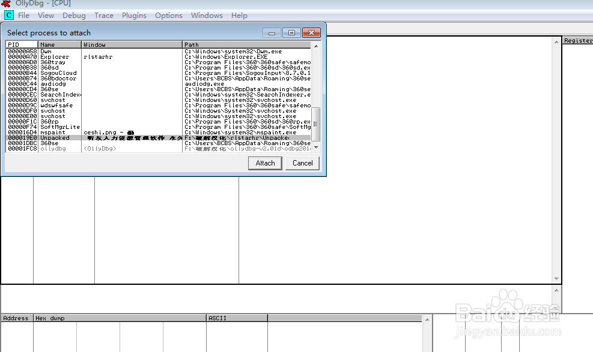The width and height of the screenshot is (593, 352).
Task: Select the 360sd process row
Action: tap(159, 68)
